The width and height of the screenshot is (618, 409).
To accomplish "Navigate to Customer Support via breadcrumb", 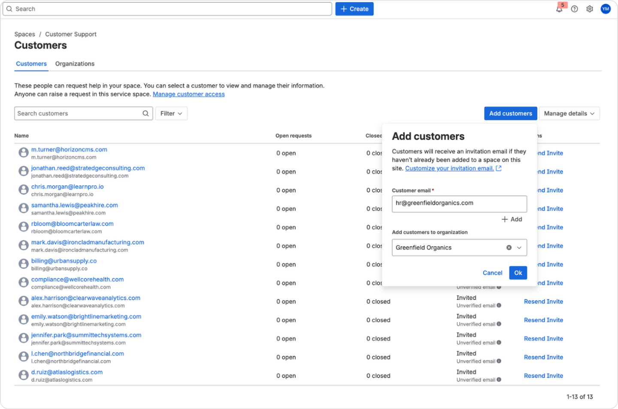I will tap(70, 34).
